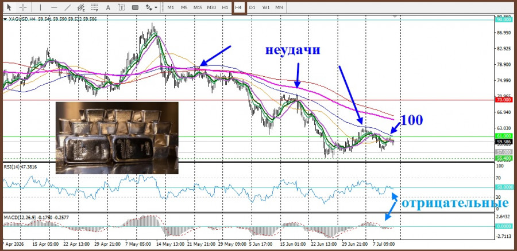The width and height of the screenshot is (517, 251).
Task: Select the cursor arrow tool
Action: tap(9, 7)
